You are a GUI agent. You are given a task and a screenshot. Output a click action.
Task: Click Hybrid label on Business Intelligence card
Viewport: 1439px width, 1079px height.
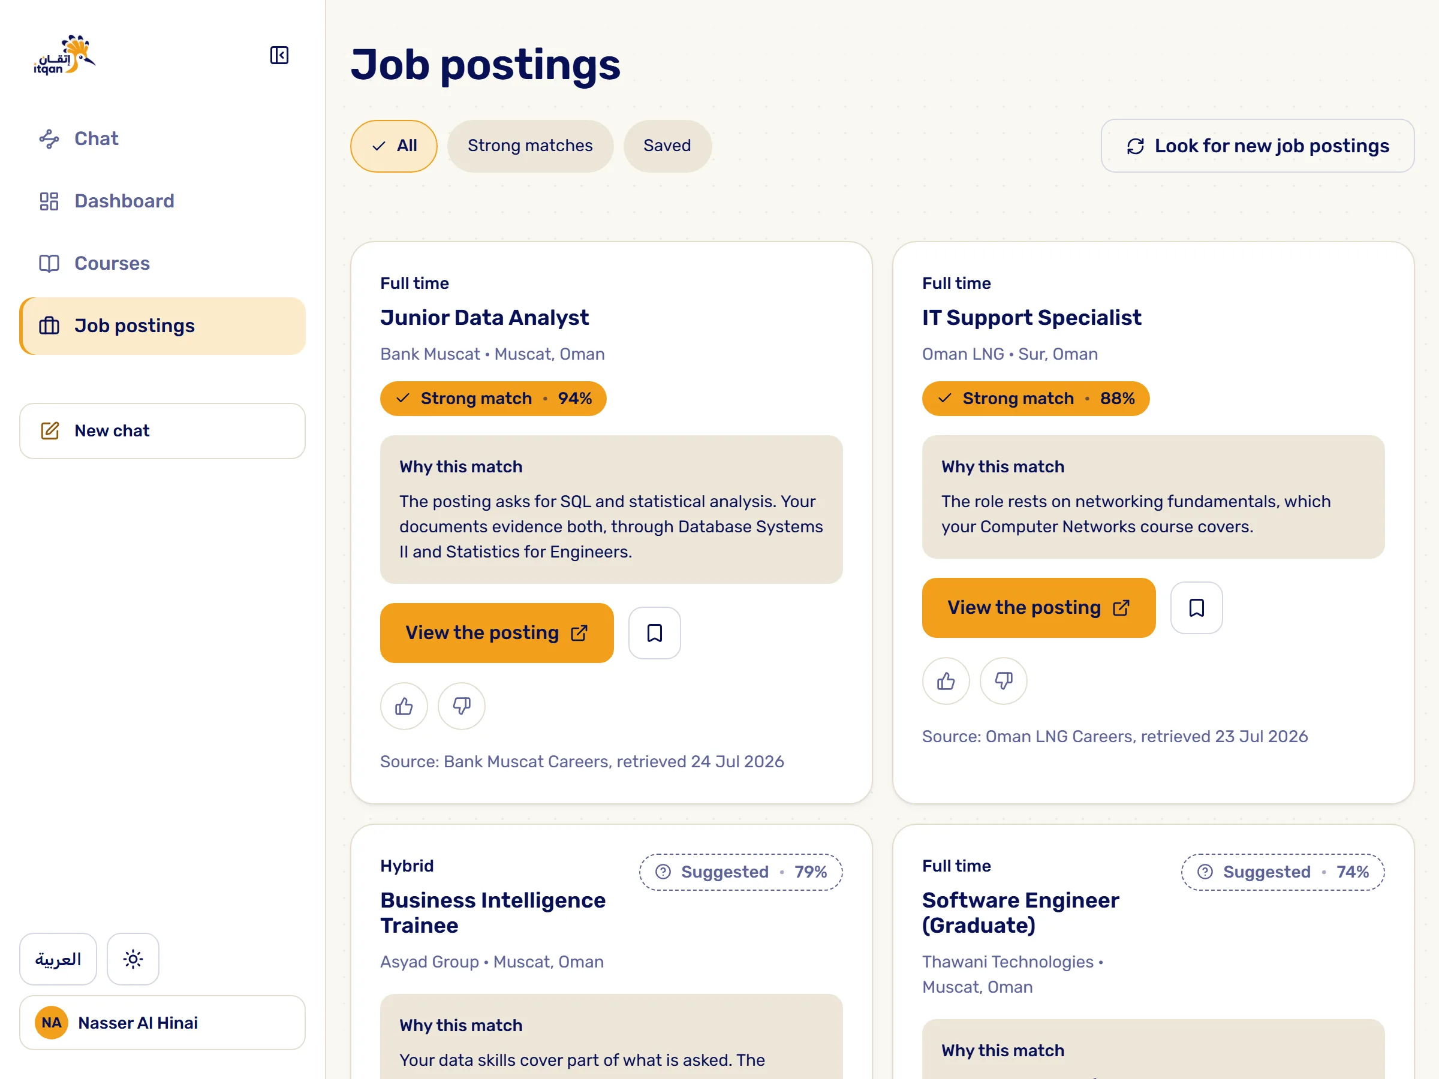pos(407,866)
